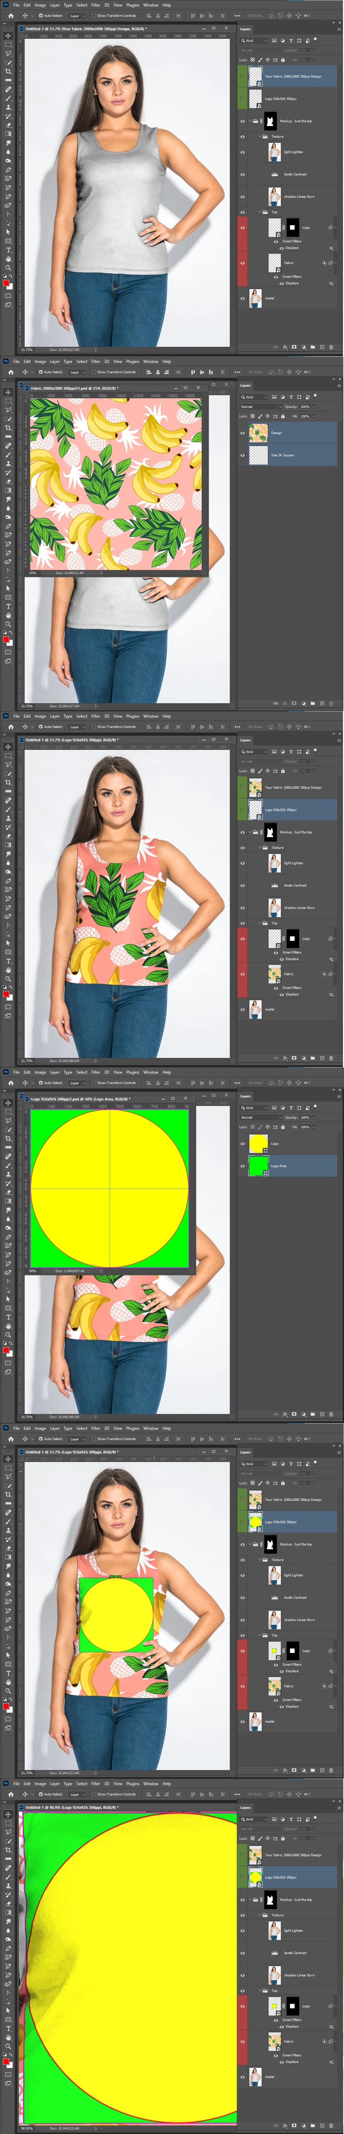
Task: Select the levels Contrast layer in grey tank top screenshot
Action: click(x=288, y=175)
